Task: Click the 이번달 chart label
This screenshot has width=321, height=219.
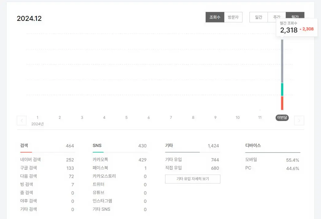Action: point(282,118)
